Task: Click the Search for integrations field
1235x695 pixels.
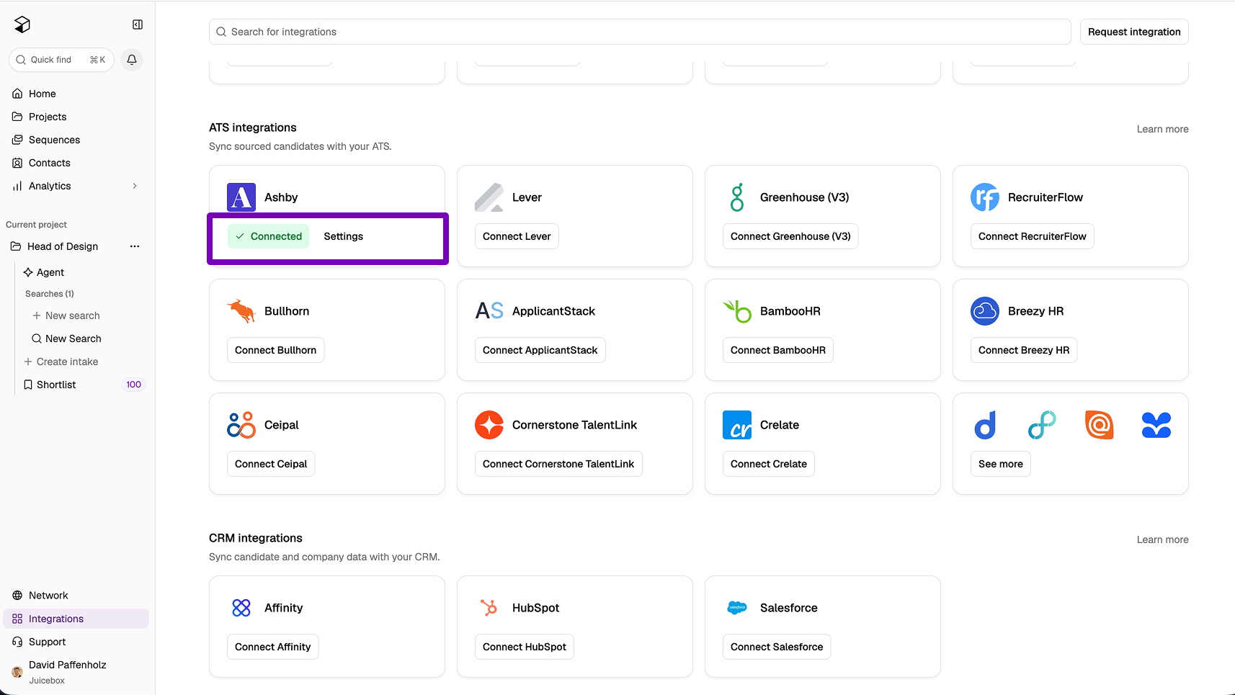Action: click(x=640, y=32)
